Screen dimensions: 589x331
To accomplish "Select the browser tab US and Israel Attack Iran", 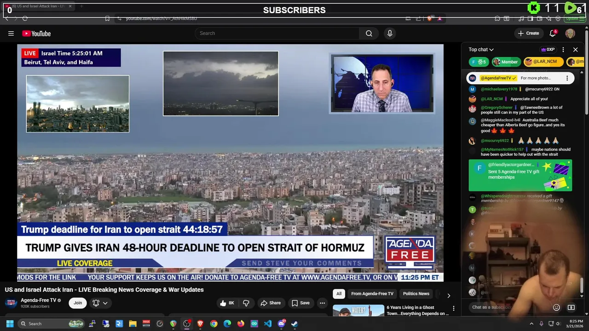I will [x=39, y=6].
